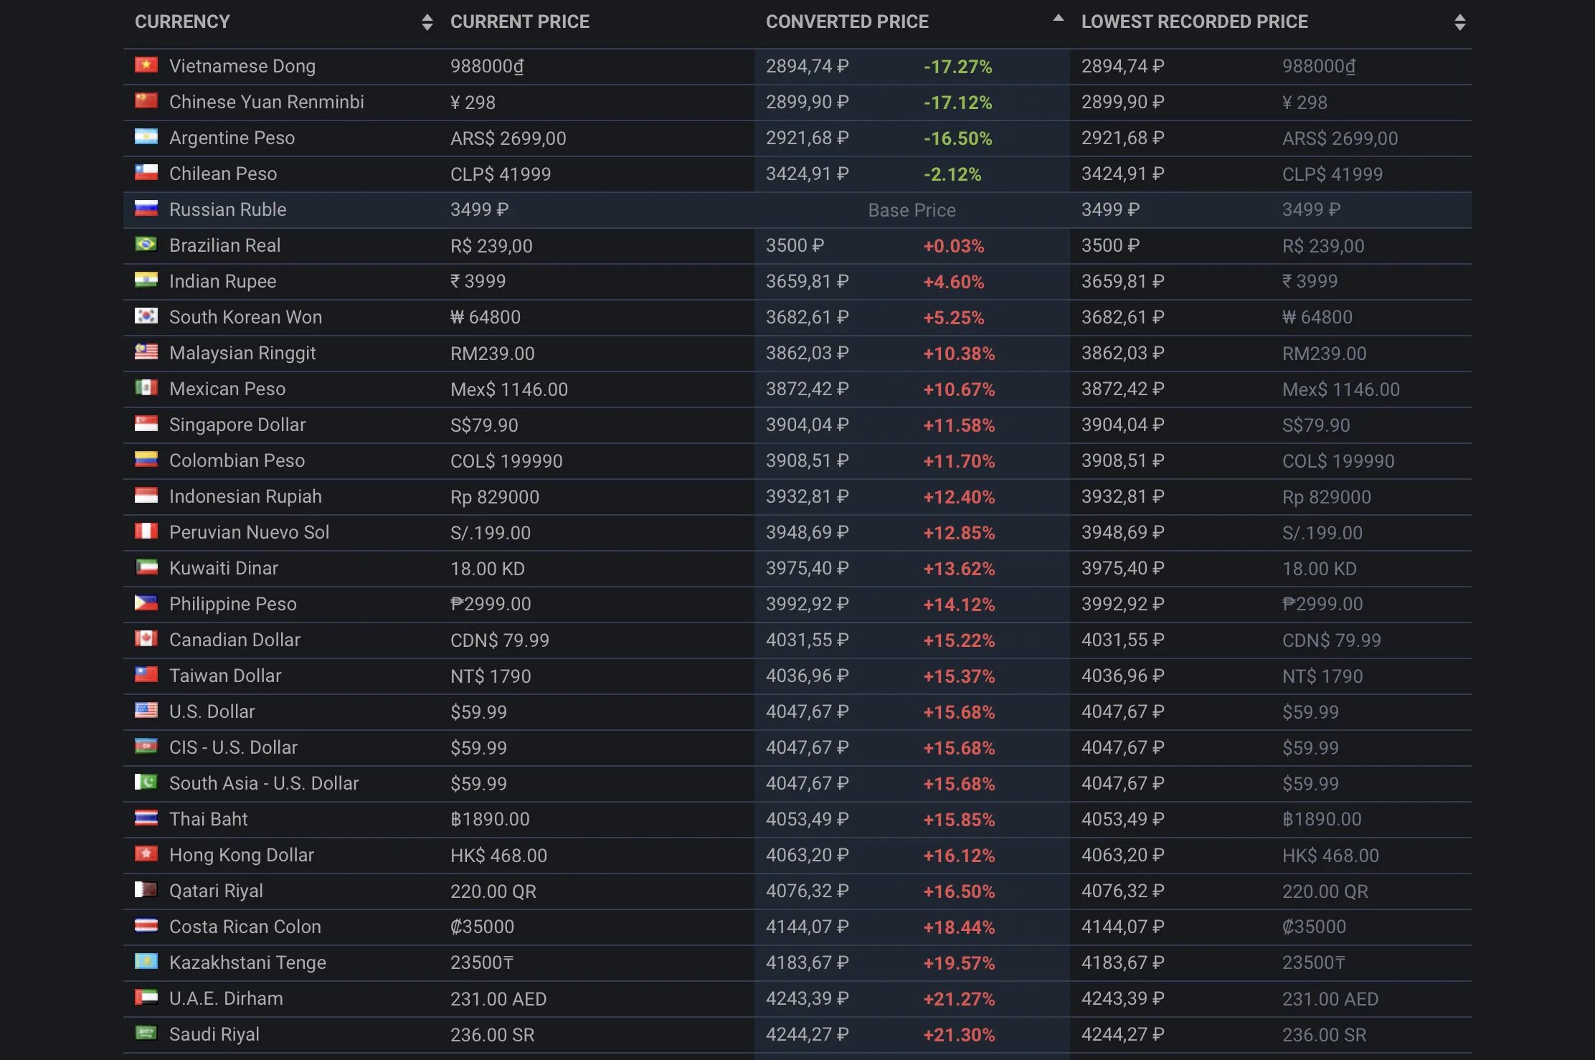The image size is (1595, 1060).
Task: Click the Argentina flag icon
Action: [146, 137]
